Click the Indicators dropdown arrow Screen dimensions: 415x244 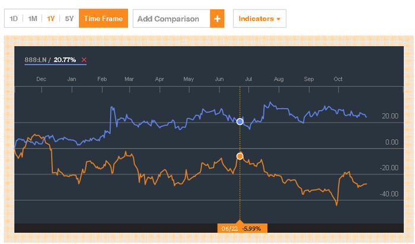(x=279, y=19)
